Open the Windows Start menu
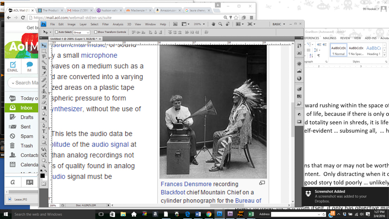This screenshot has height=219, width=389. pos(5,214)
